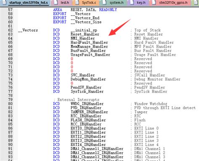Click the MPU Fault Handler comment
Viewport: 199px width, 161px height.
tap(151, 46)
